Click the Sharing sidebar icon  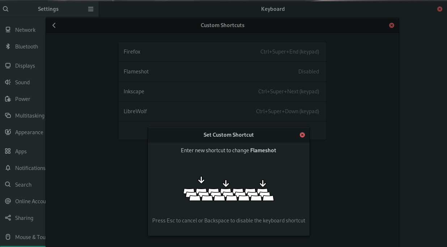coord(8,218)
